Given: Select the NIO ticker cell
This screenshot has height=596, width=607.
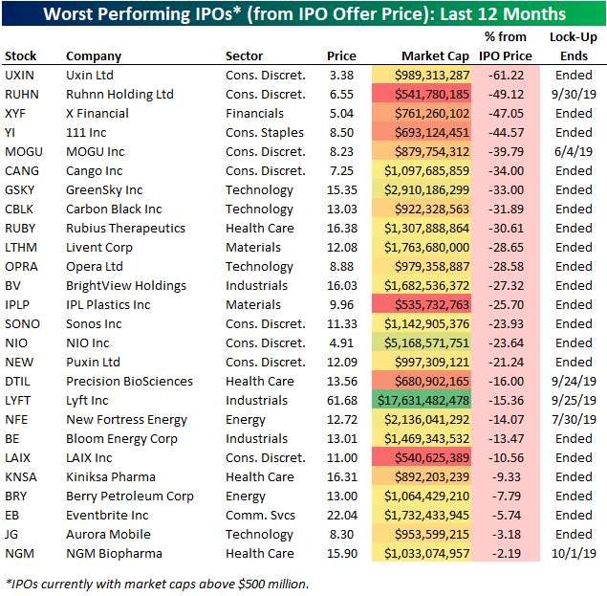Looking at the screenshot, I should pyautogui.click(x=16, y=343).
